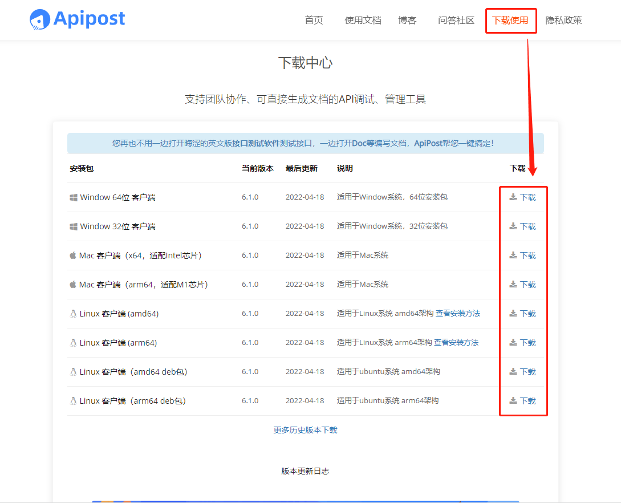Click 下载 link for Window 64位 客户端

click(528, 197)
